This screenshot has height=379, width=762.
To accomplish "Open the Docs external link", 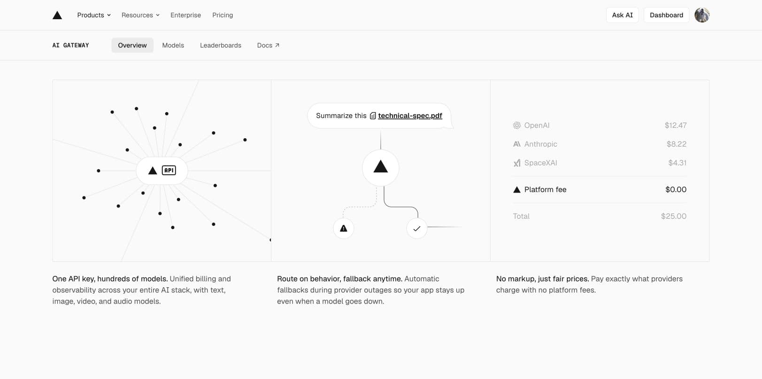I will click(x=268, y=45).
